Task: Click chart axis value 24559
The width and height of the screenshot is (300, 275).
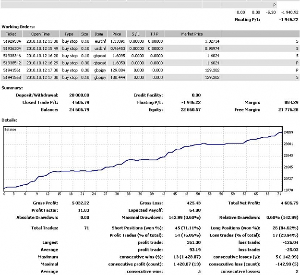Action: coord(288,132)
